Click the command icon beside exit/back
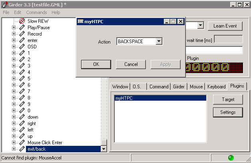251x163 pixels. 22,149
